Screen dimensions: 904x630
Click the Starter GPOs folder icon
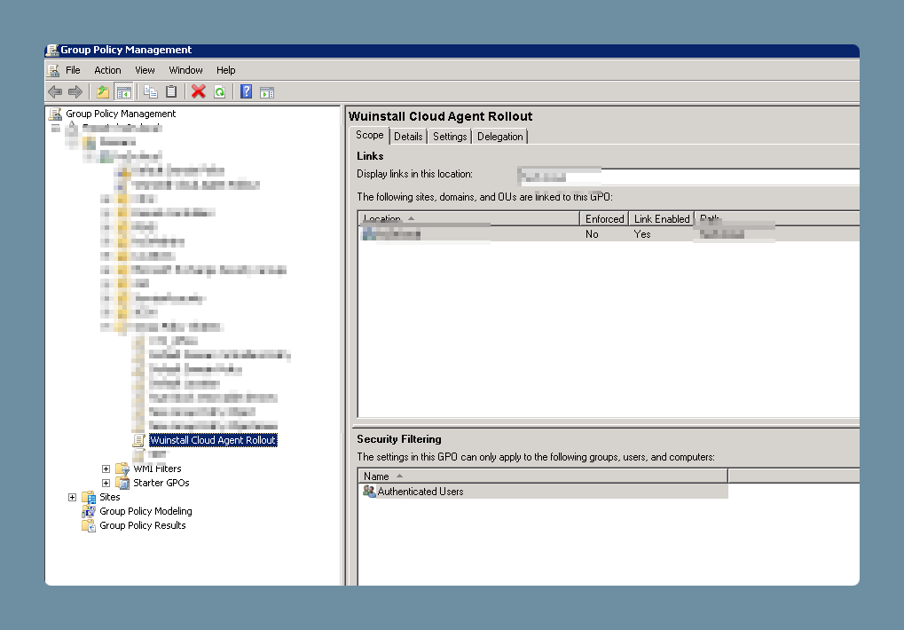(122, 483)
